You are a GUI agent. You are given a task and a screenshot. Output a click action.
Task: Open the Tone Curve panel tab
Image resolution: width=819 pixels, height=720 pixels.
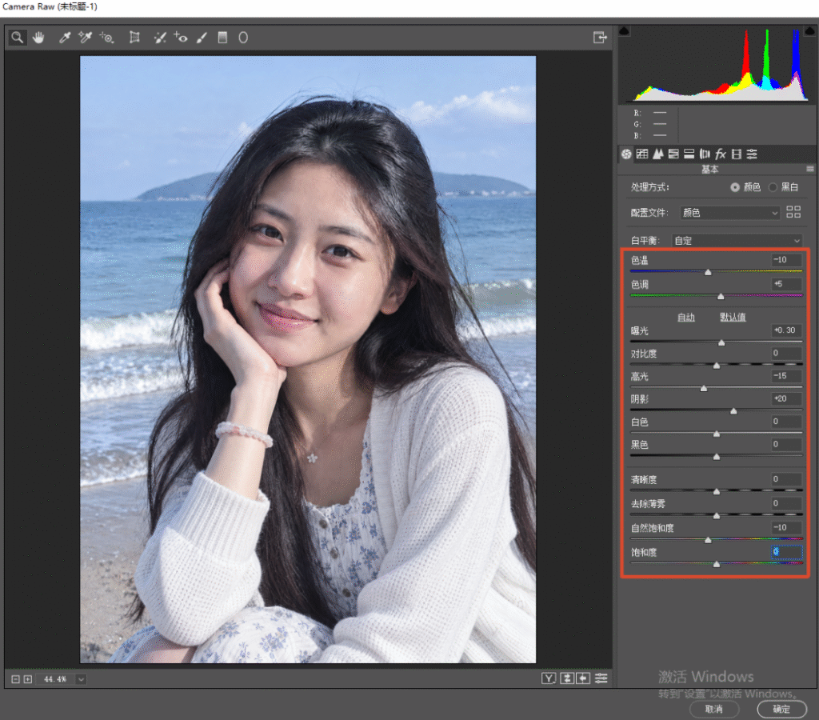pos(642,154)
